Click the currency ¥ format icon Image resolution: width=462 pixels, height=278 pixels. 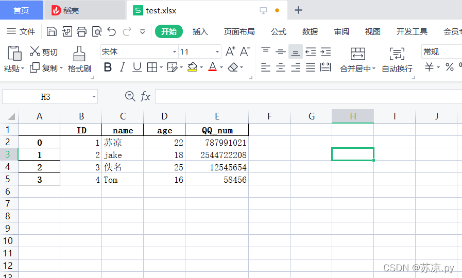pyautogui.click(x=430, y=67)
